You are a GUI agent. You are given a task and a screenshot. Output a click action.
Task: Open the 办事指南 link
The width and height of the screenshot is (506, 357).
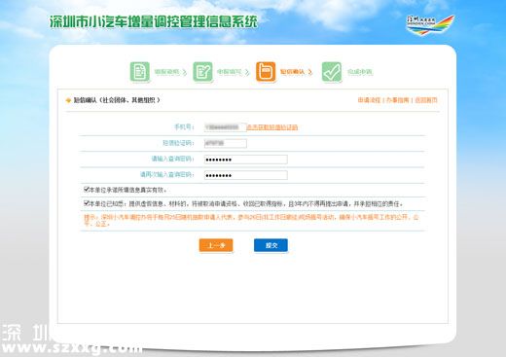pyautogui.click(x=397, y=100)
